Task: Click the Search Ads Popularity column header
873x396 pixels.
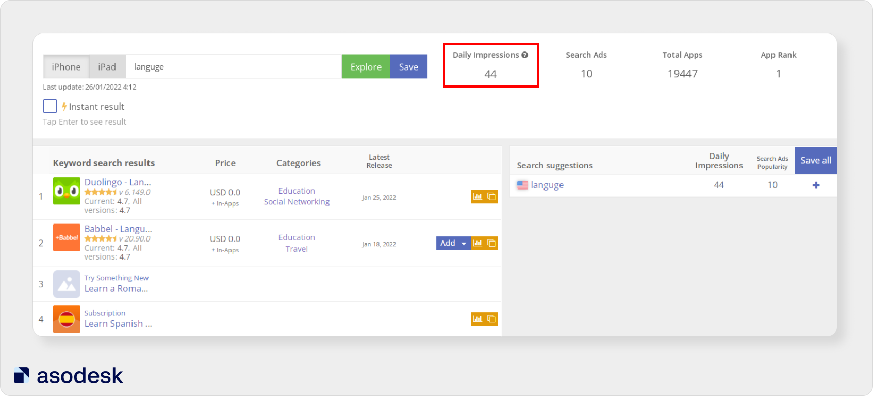Action: [x=772, y=163]
